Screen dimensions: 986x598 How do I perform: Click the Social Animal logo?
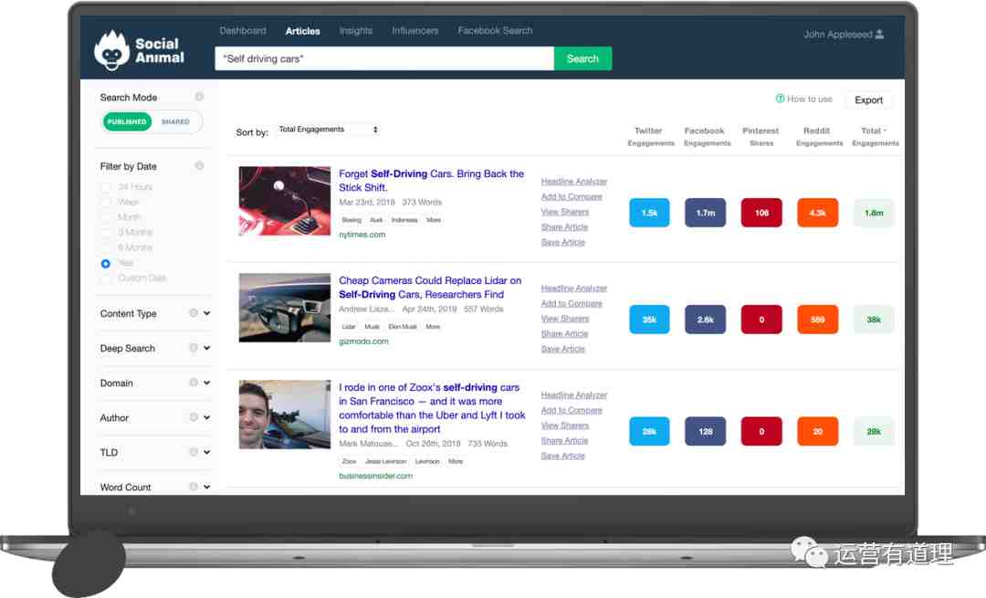click(139, 50)
